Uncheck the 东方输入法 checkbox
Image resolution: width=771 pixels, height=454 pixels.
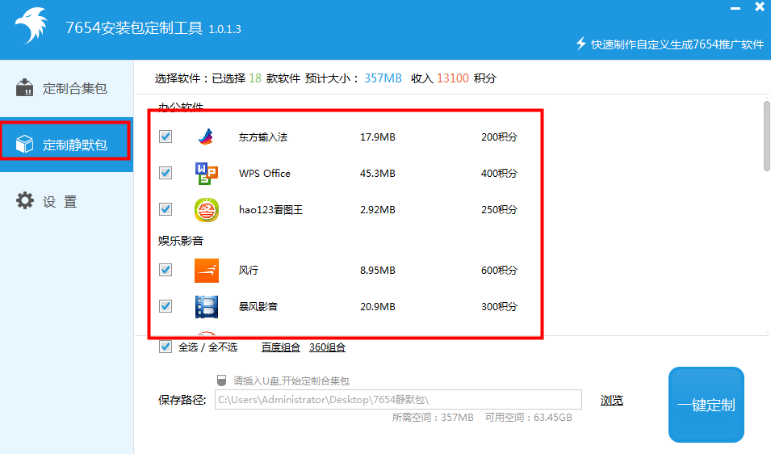click(x=166, y=137)
